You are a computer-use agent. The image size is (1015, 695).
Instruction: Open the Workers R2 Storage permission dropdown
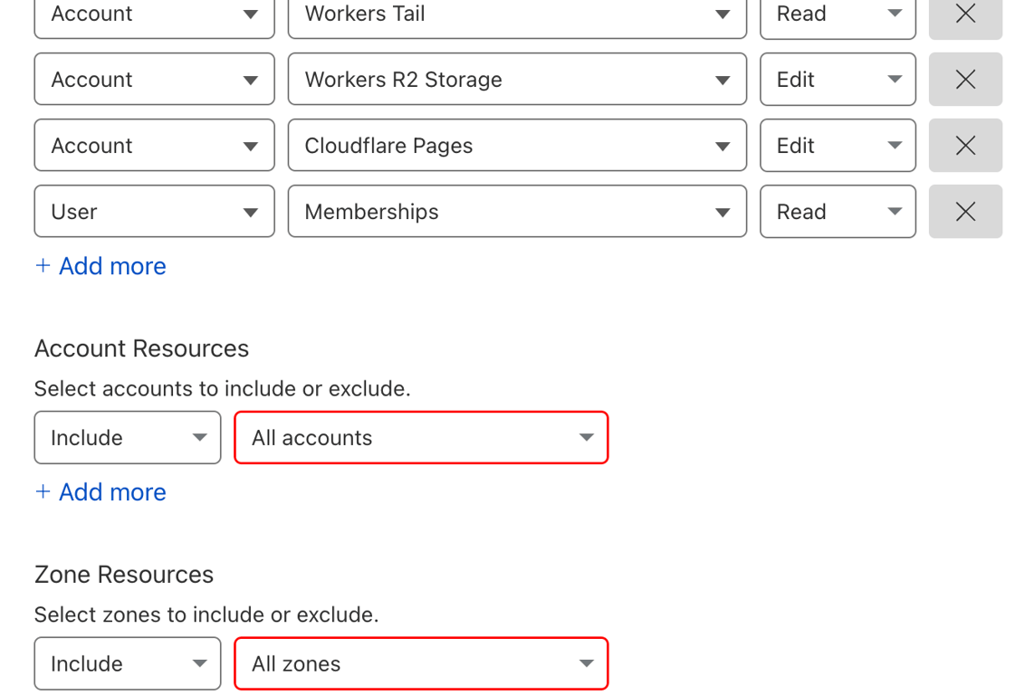click(517, 80)
